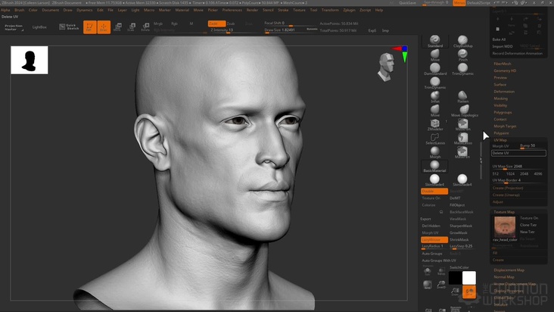Select the DamStandard brush

(x=435, y=69)
